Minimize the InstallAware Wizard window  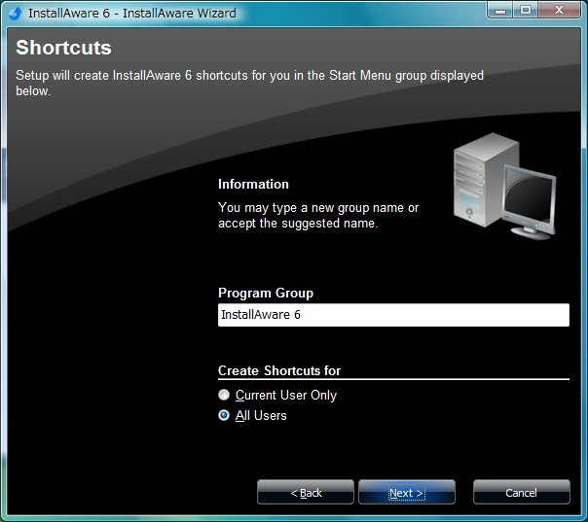coord(500,10)
